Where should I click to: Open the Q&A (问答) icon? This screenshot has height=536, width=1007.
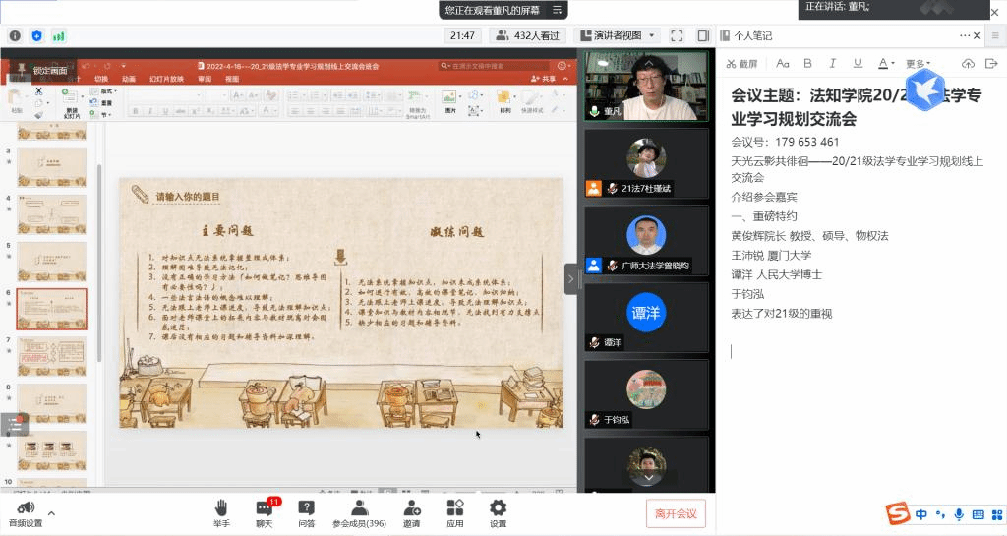(306, 512)
